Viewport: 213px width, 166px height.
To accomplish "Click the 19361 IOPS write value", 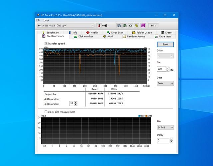I will 116,99.
